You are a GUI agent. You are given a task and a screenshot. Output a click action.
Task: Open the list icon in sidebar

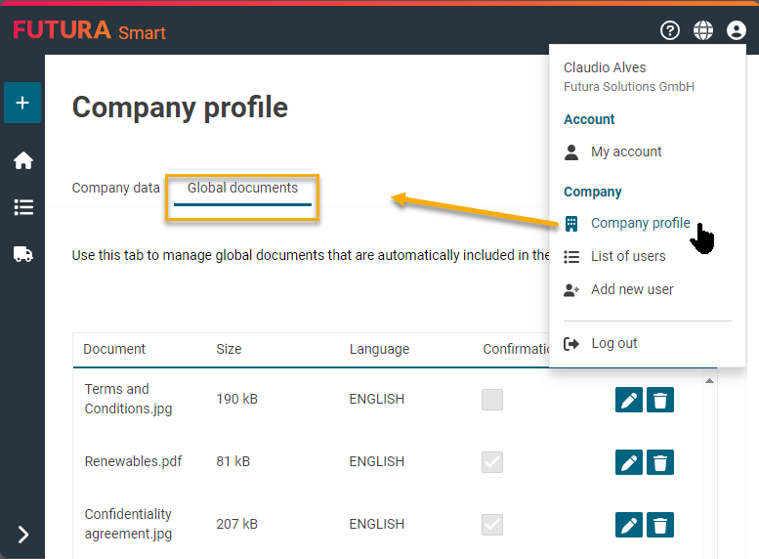point(22,207)
